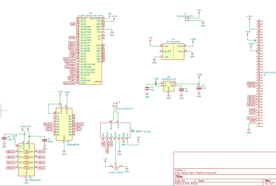Image resolution: width=276 pixels, height=186 pixels.
Task: Select the RESET label at U3 pin IO_25
Action: click(x=72, y=78)
